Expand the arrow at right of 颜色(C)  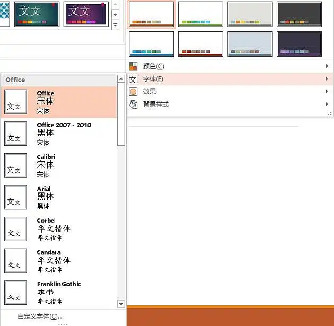pos(327,66)
